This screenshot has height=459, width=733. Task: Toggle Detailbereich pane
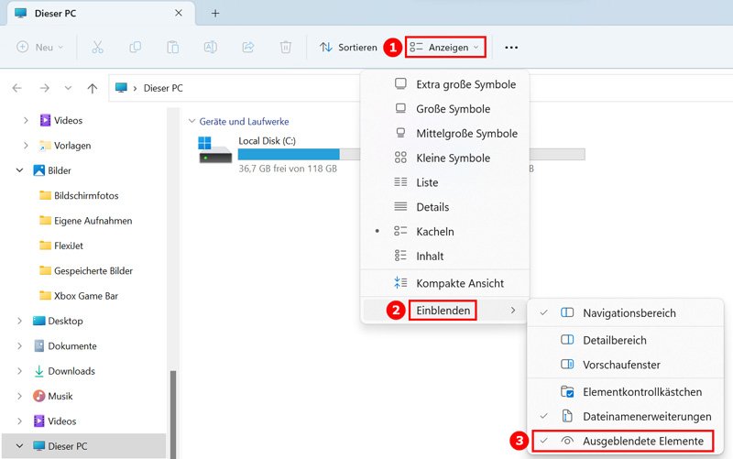click(626, 340)
